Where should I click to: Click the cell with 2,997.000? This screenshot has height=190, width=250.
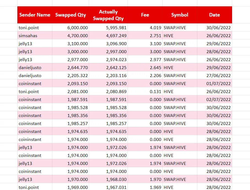pyautogui.click(x=108, y=51)
